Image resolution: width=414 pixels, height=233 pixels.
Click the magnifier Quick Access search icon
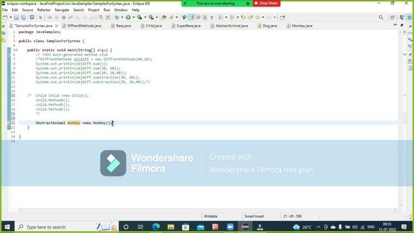point(381,17)
